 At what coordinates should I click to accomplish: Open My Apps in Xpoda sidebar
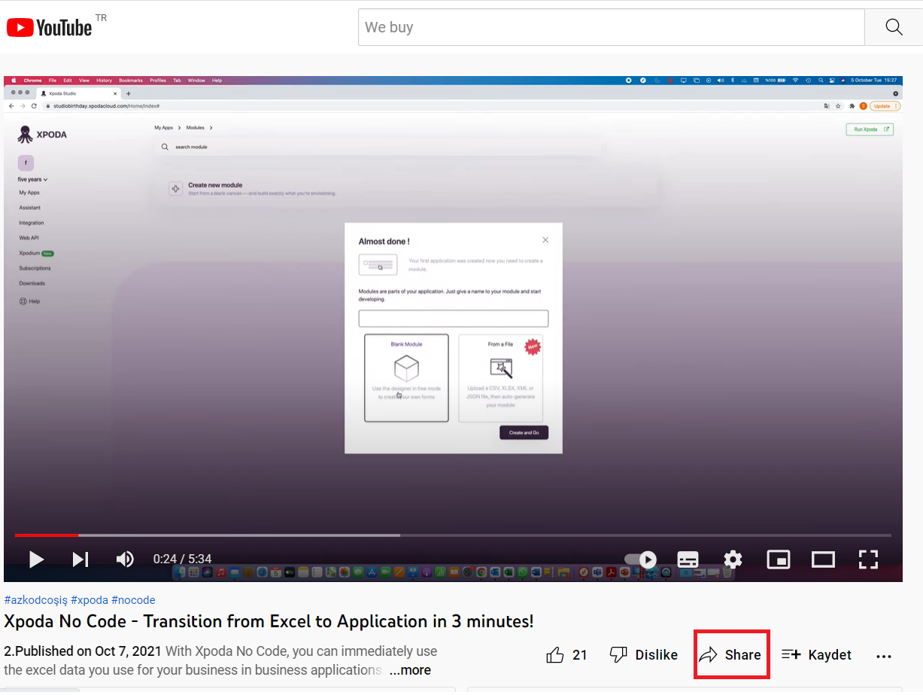29,193
